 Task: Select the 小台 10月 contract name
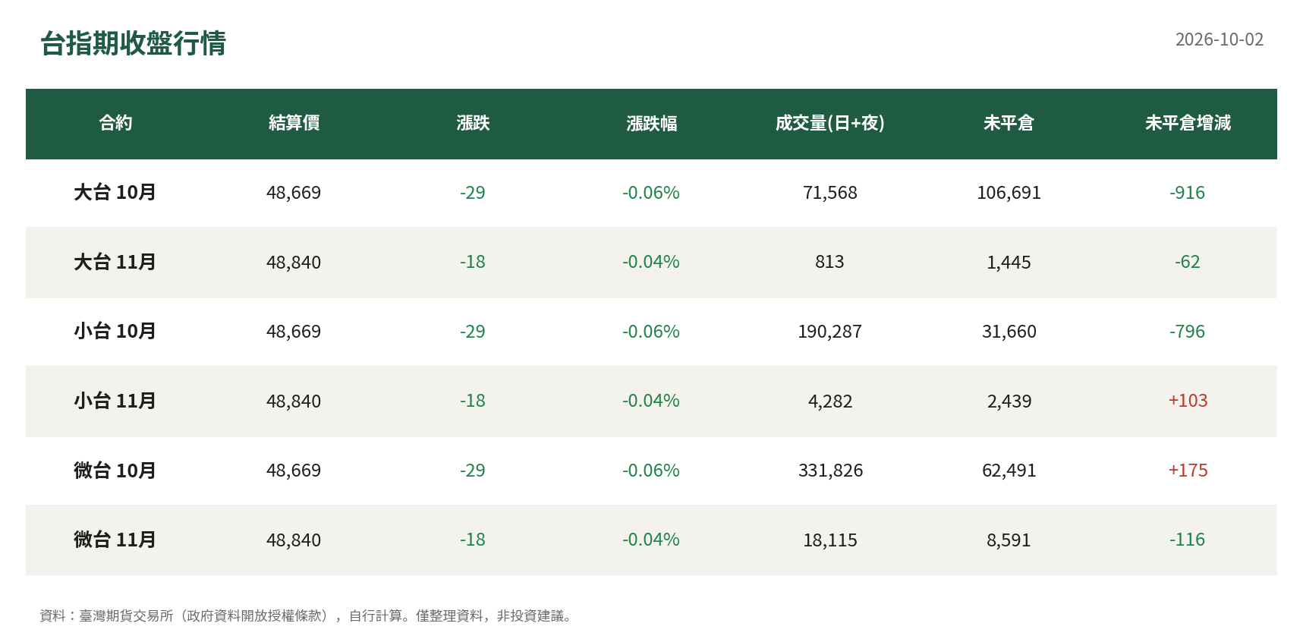(115, 332)
